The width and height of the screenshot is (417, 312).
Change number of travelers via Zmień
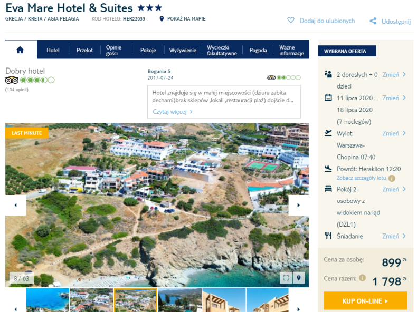pyautogui.click(x=394, y=75)
